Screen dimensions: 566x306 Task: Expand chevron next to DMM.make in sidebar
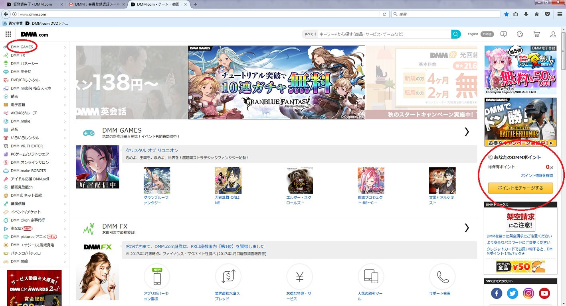(65, 121)
